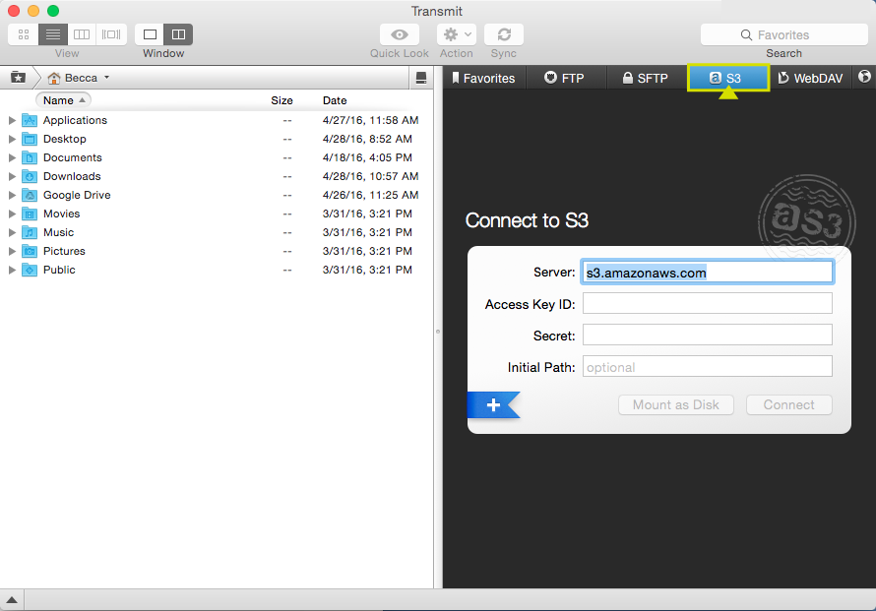This screenshot has width=876, height=611.
Task: Expand the Pictures folder
Action: pos(12,251)
